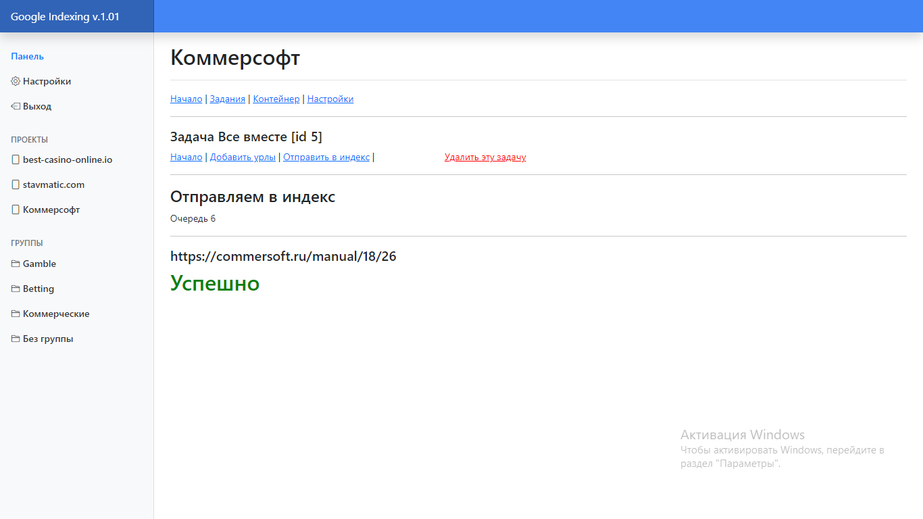Screen dimensions: 923x519
Task: Select Выход label in the sidebar
Action: (x=37, y=106)
